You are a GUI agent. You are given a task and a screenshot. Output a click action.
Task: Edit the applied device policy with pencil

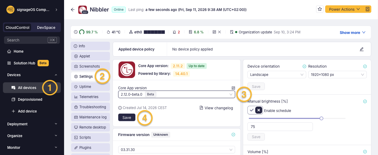[x=362, y=49]
